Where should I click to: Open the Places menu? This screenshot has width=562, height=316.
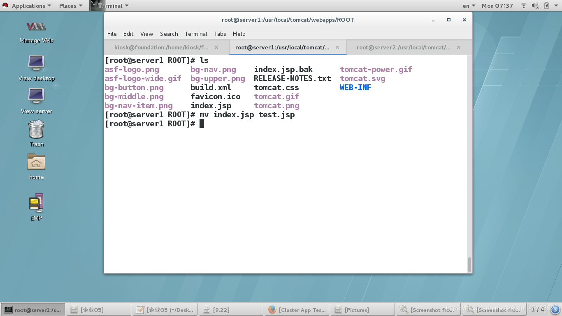click(71, 6)
